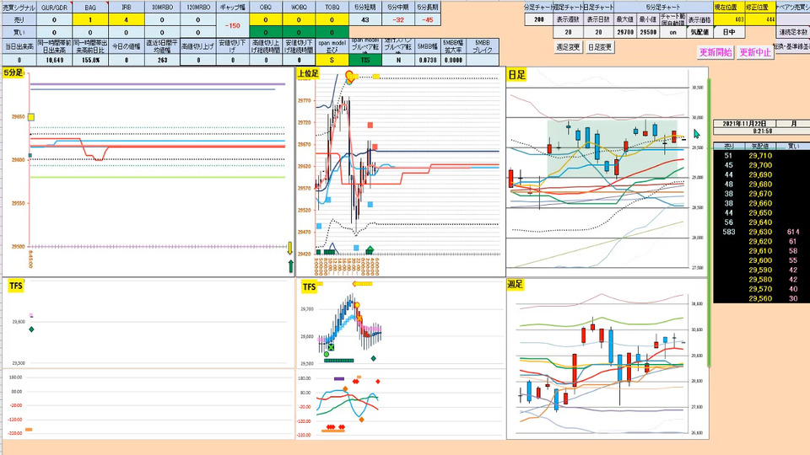
Task: Click the green up arrow in 5分足 chart
Action: pos(291,266)
